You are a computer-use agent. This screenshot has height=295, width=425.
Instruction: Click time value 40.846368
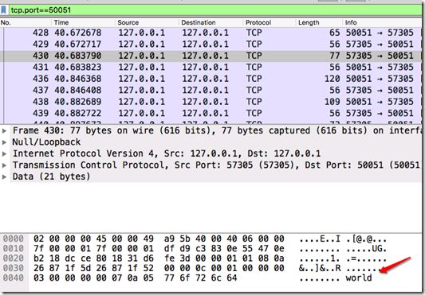78,79
